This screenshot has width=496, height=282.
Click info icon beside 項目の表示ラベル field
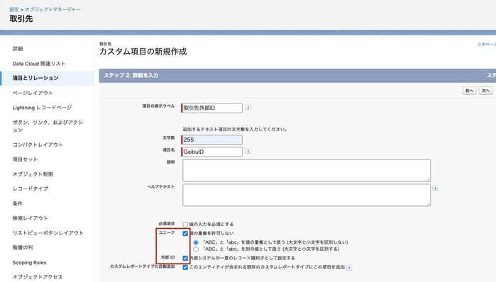click(x=248, y=108)
